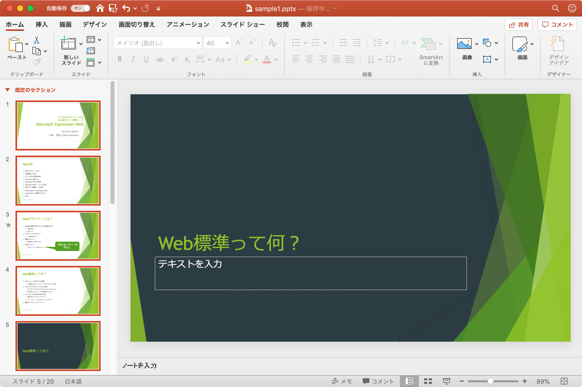Screen dimensions: 582x387
Task: Open the Insert ribbon tab
Action: click(42, 24)
